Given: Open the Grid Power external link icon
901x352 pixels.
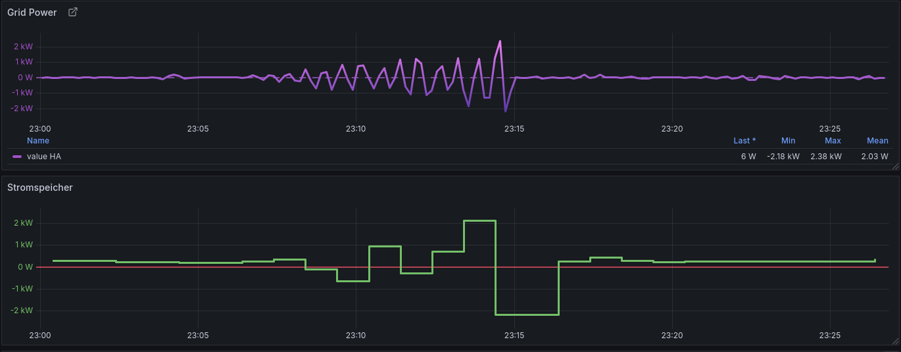Looking at the screenshot, I should click(73, 12).
